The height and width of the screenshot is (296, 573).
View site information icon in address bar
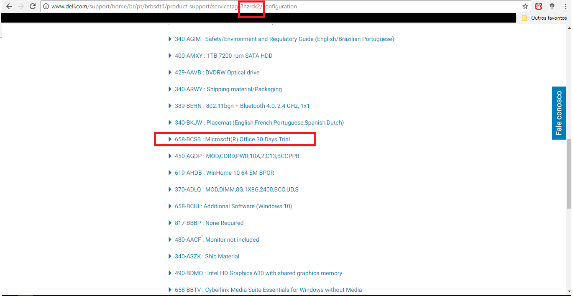(x=46, y=7)
